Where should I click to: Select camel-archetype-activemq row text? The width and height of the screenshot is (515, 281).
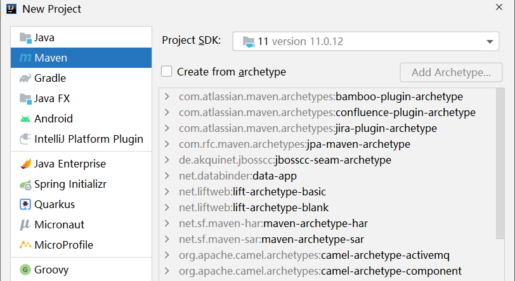(x=314, y=255)
